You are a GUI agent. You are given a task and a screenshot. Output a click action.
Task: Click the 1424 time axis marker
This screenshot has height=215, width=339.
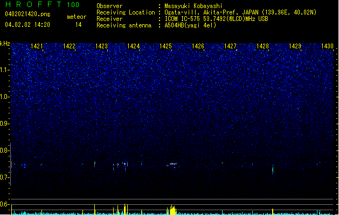click(134, 46)
